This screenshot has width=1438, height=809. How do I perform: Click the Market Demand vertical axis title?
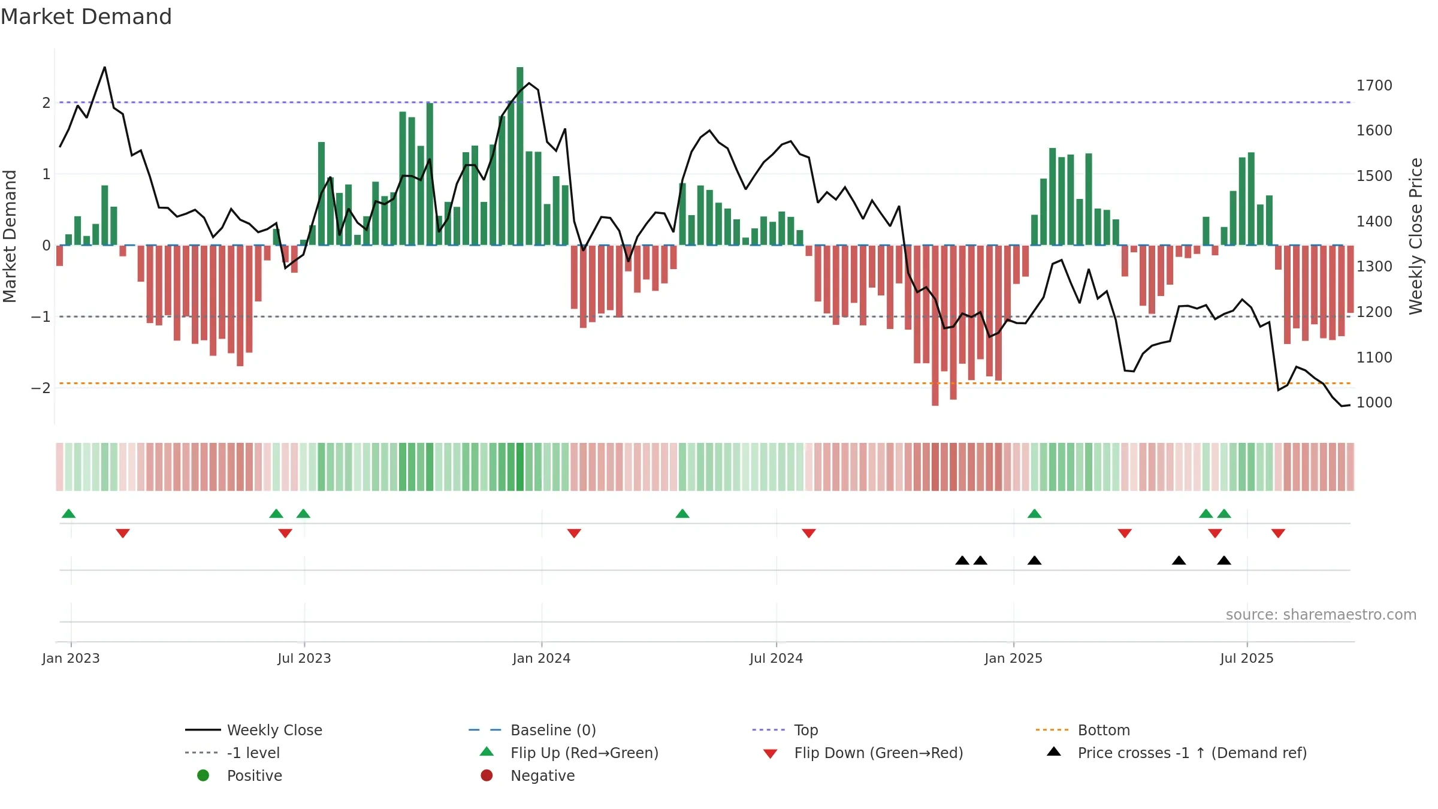(x=10, y=236)
